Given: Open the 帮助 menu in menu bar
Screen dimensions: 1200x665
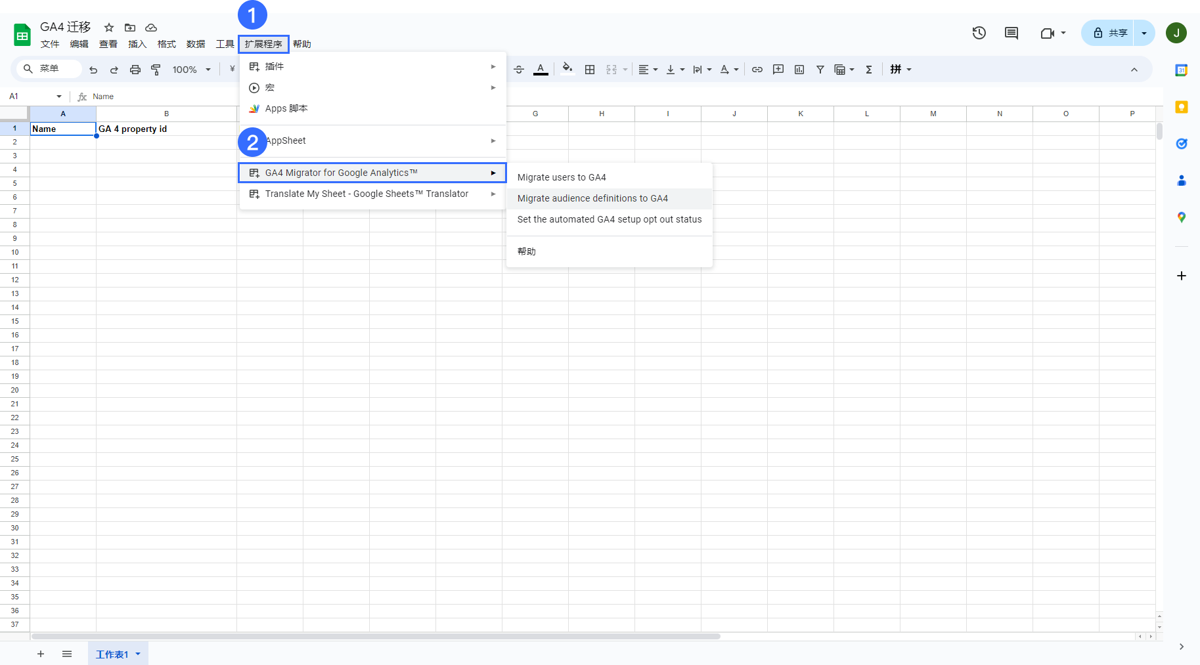Looking at the screenshot, I should [x=302, y=44].
